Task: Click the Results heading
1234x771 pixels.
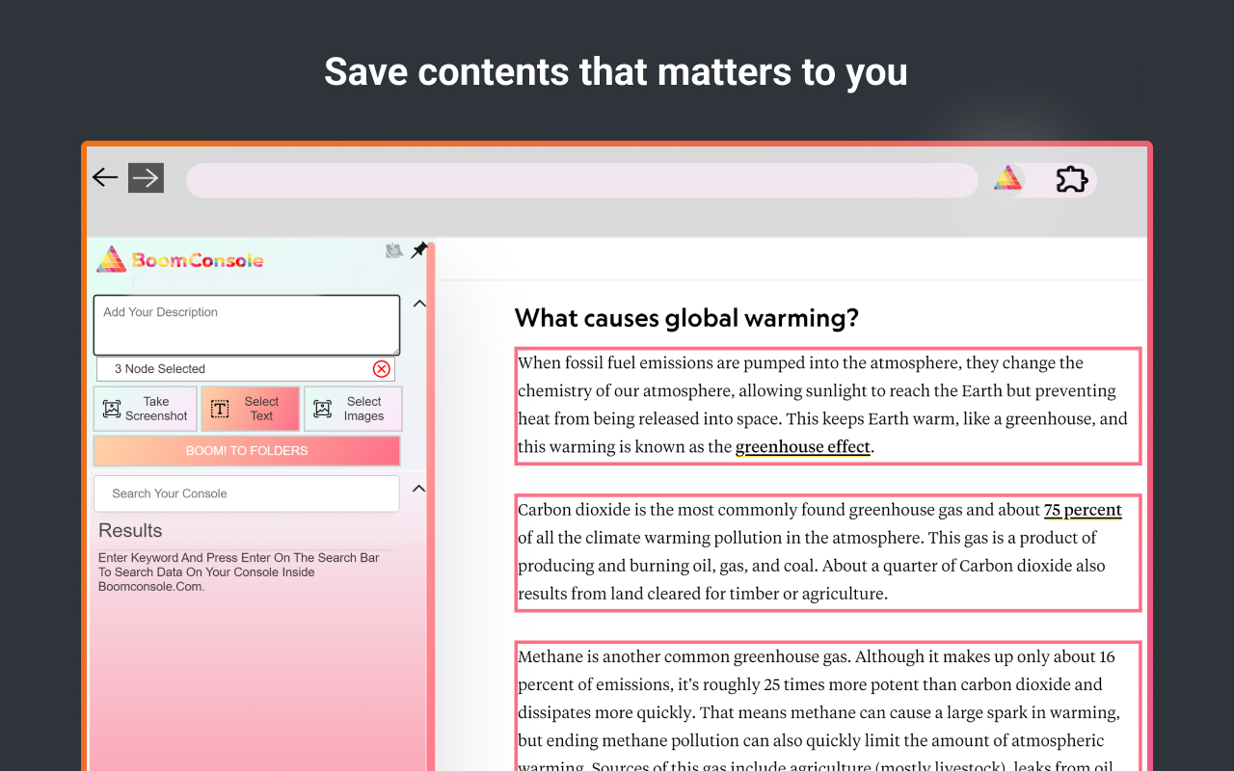Action: point(130,531)
